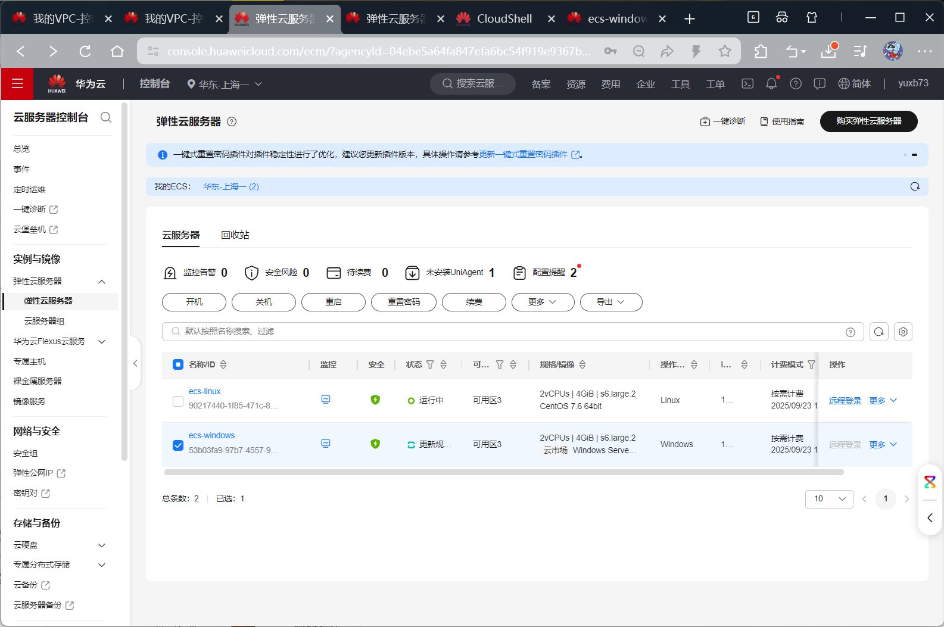Click 购买弹性云服务器 button
This screenshot has height=627, width=944.
tap(869, 121)
